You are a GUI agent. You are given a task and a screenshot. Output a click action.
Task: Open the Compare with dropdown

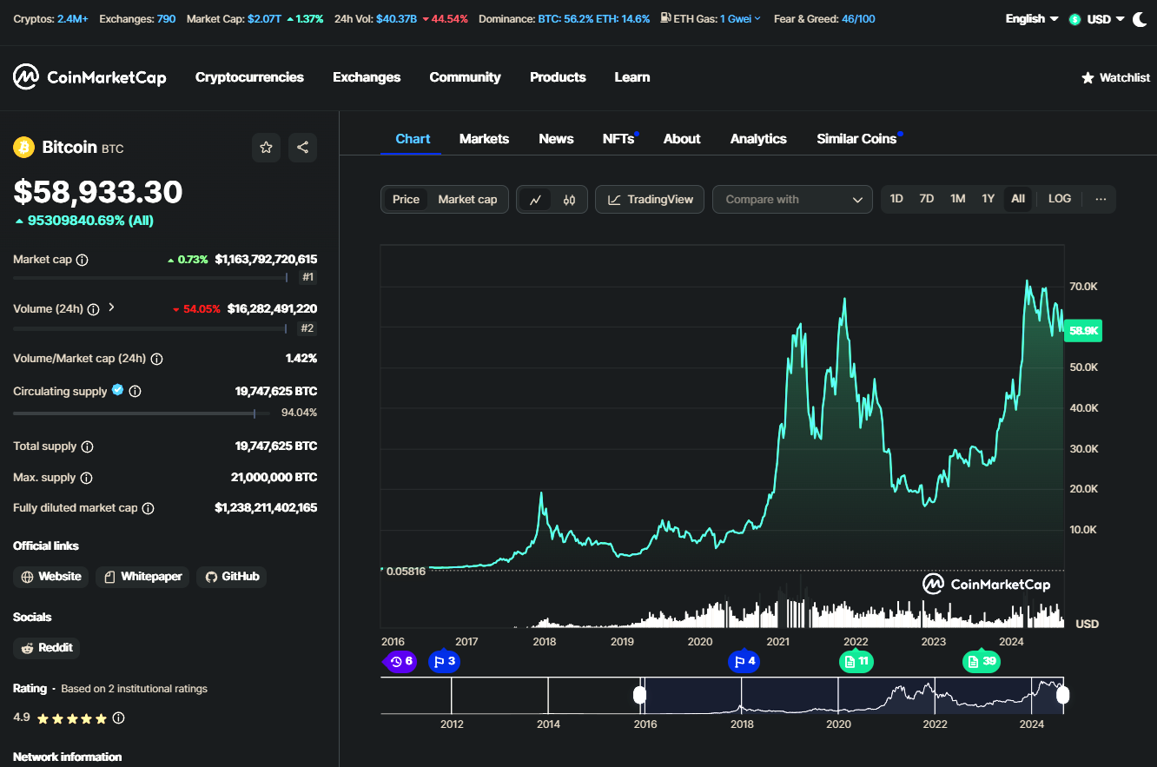click(x=792, y=200)
